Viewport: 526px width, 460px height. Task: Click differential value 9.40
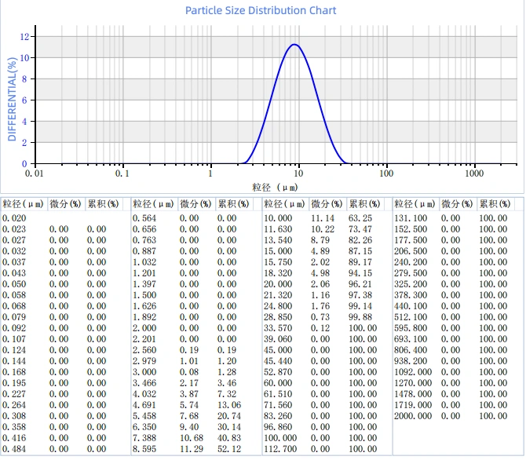pos(189,427)
